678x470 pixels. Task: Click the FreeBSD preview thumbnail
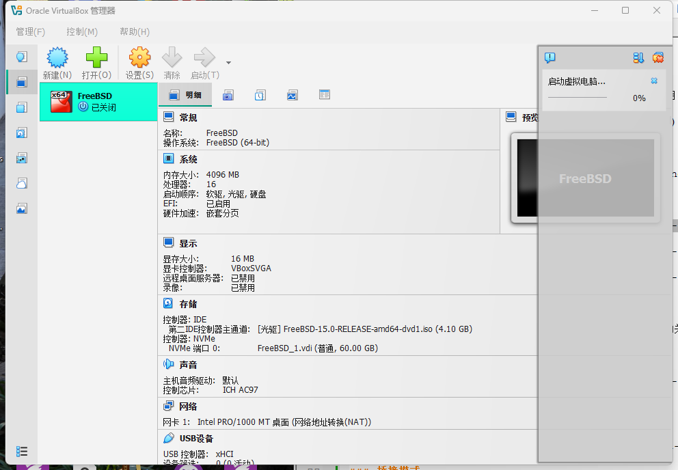point(586,178)
